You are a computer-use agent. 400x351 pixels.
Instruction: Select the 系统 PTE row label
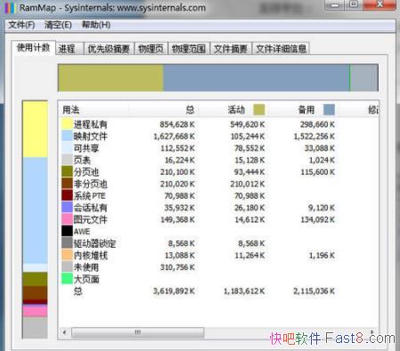coord(89,196)
